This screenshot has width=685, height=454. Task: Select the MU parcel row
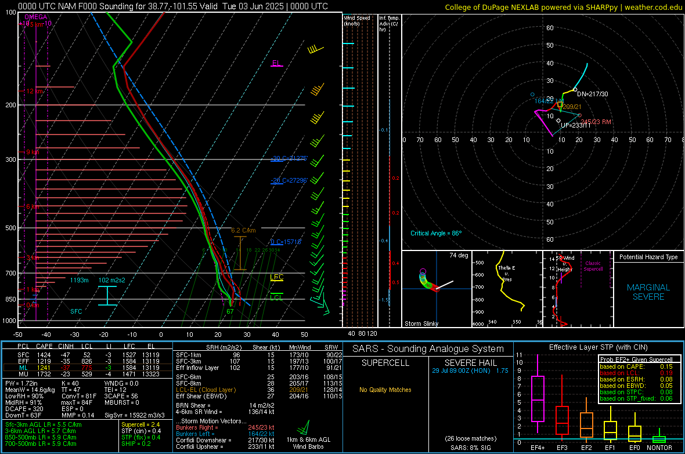88,373
